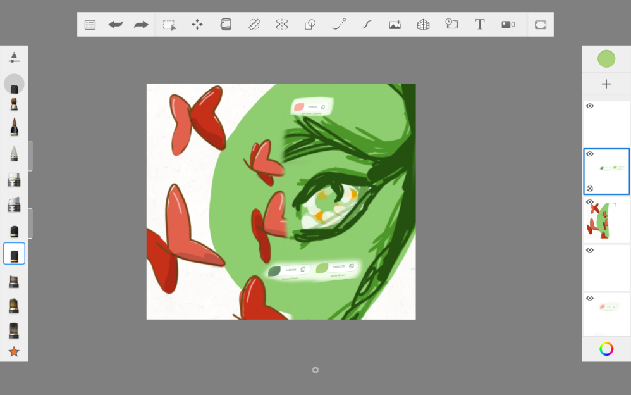Select the dark wide brush above star
This screenshot has height=395, width=631.
(x=14, y=330)
